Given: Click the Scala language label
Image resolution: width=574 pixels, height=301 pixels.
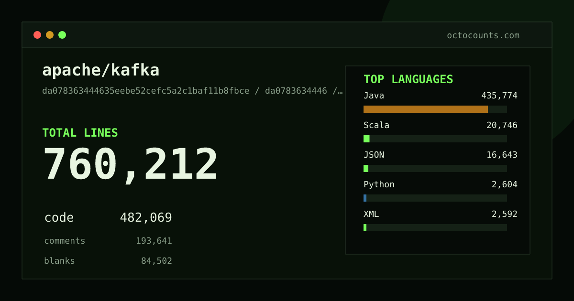Looking at the screenshot, I should click(x=376, y=125).
